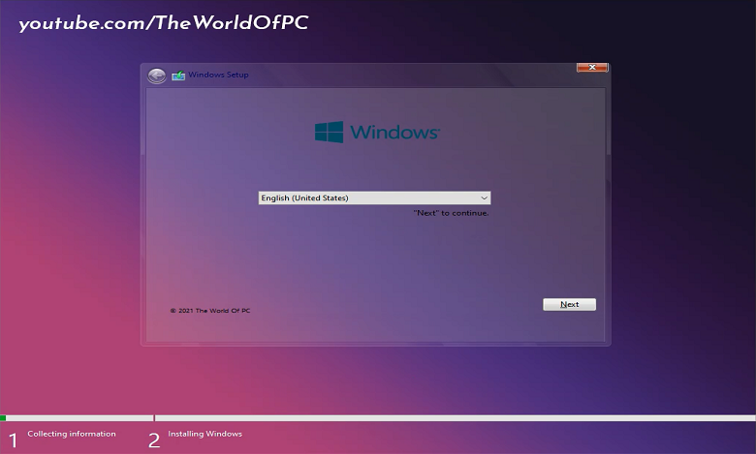
Task: Click the "Installing Windows" step label
Action: coord(205,434)
